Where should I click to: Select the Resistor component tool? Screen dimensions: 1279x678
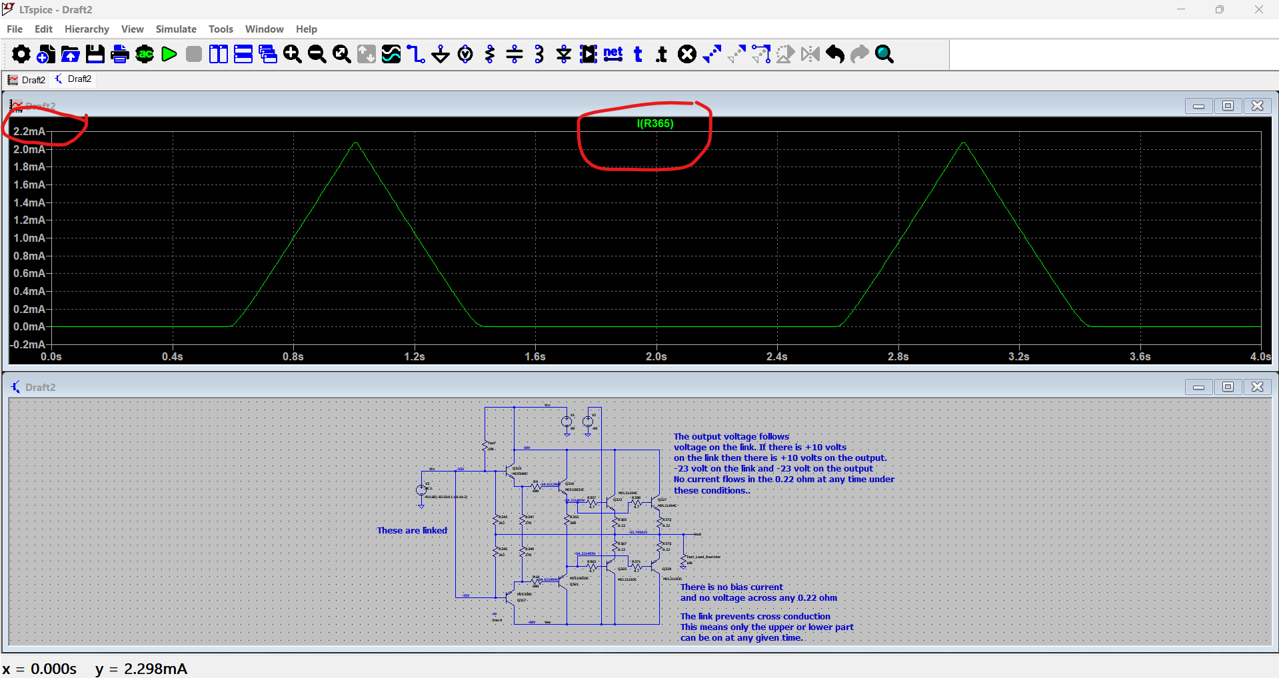[490, 54]
